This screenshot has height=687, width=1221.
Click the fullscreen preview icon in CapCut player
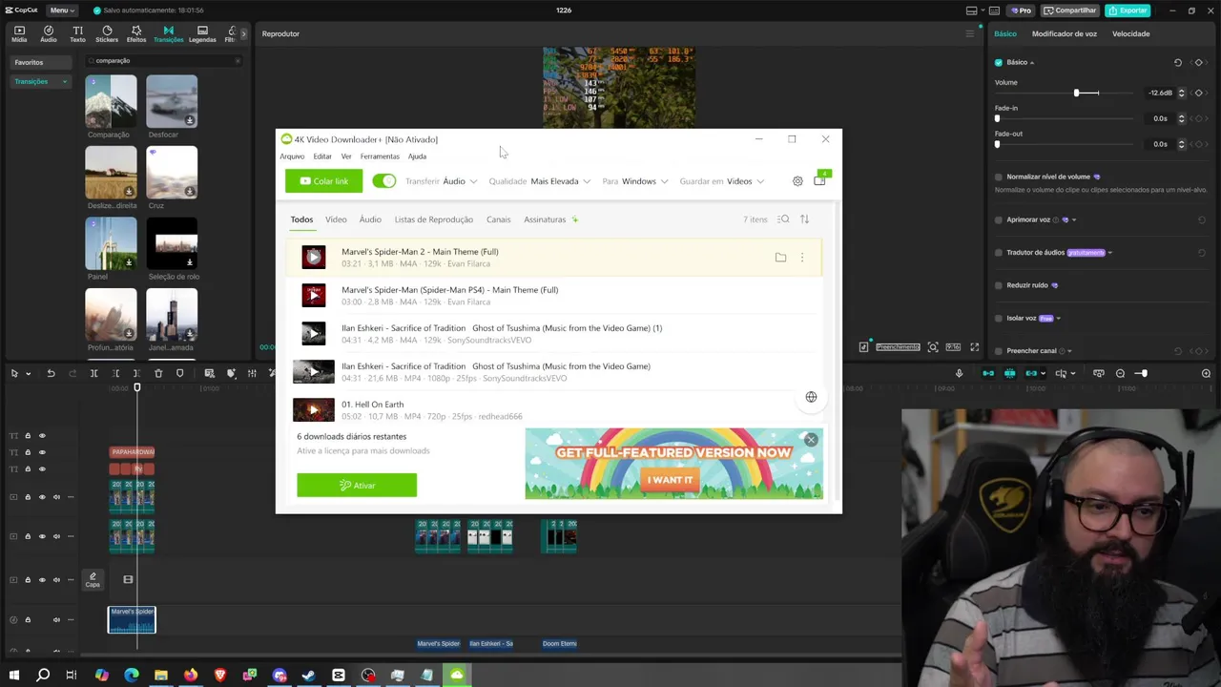click(x=974, y=347)
